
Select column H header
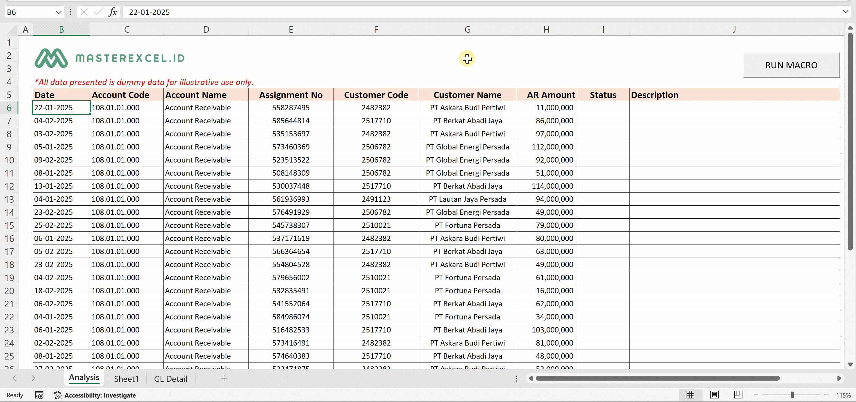pyautogui.click(x=546, y=30)
